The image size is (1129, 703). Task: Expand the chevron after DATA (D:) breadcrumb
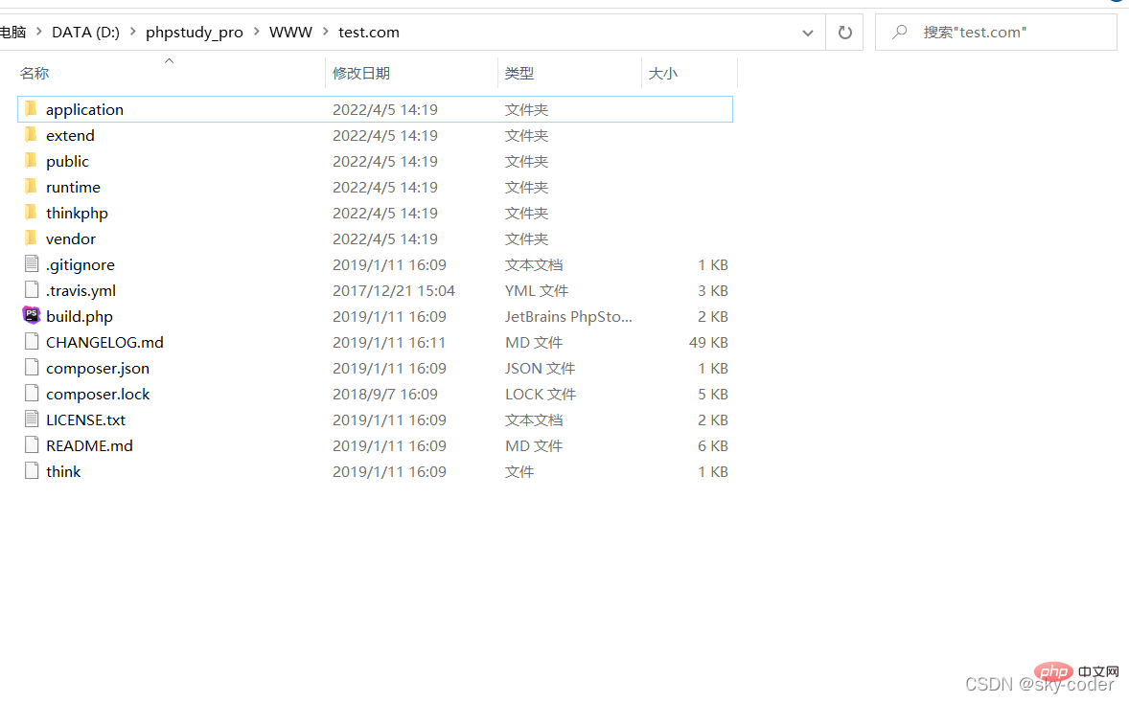click(x=132, y=32)
